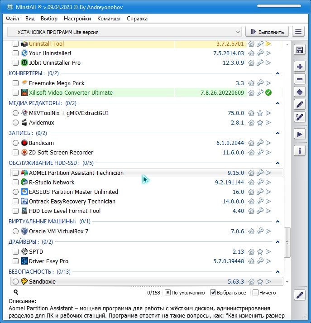Click star icon in SPTD row
Screen dimensions: 311x323
pos(260,251)
